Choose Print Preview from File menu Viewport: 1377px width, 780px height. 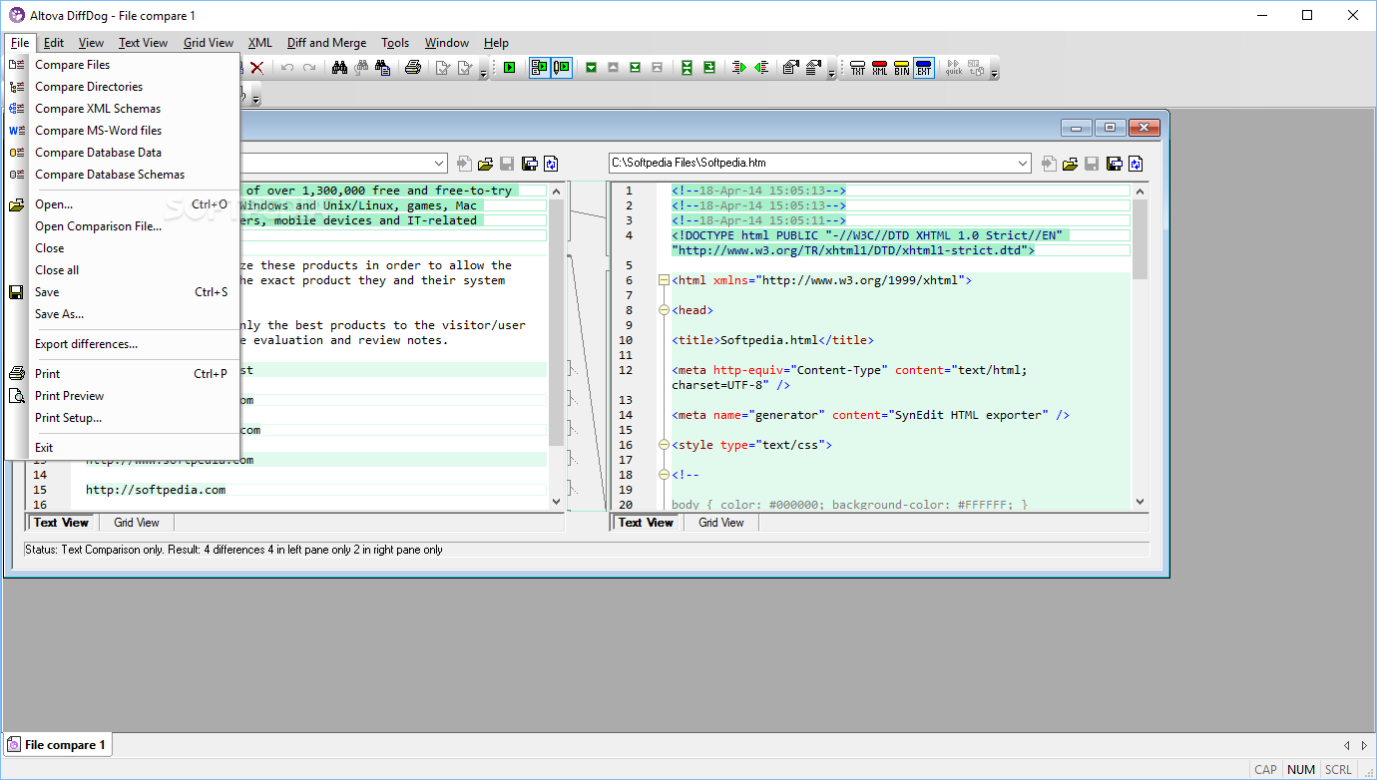[122, 396]
